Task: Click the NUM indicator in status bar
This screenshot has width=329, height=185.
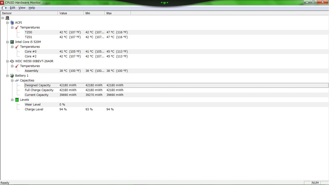Action: pos(315,183)
